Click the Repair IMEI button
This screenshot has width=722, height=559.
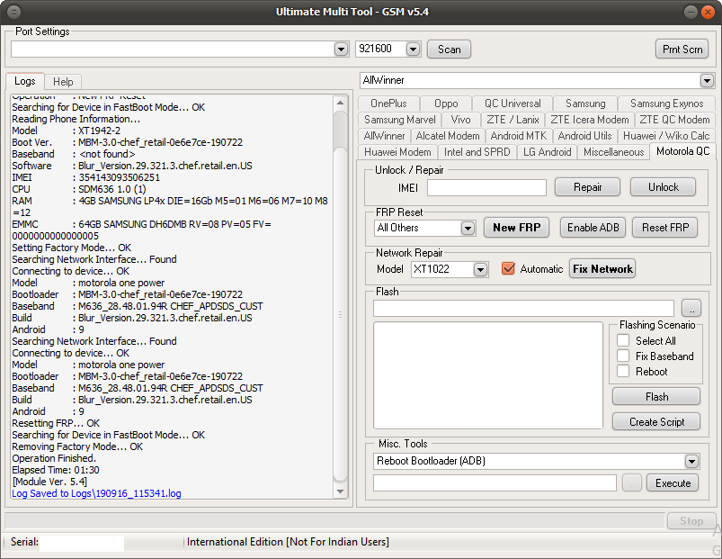587,187
